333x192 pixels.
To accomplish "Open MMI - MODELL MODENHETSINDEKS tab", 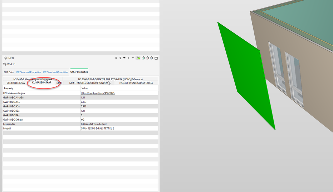I will point(89,83).
